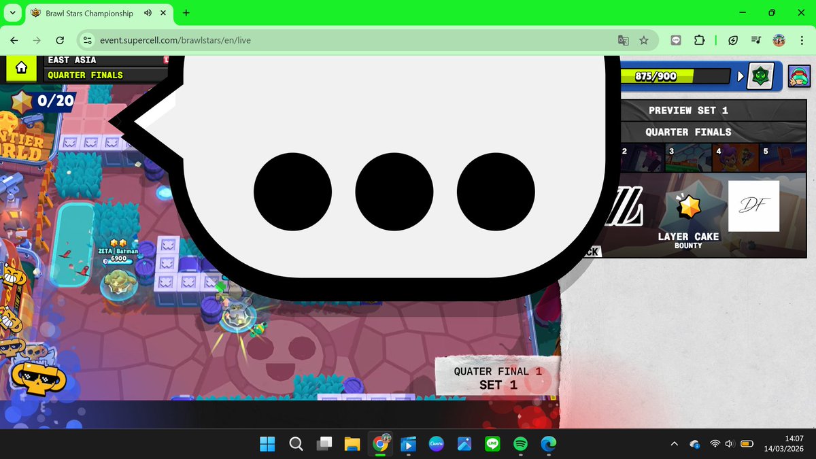Open Windows taskbar search

(x=296, y=444)
